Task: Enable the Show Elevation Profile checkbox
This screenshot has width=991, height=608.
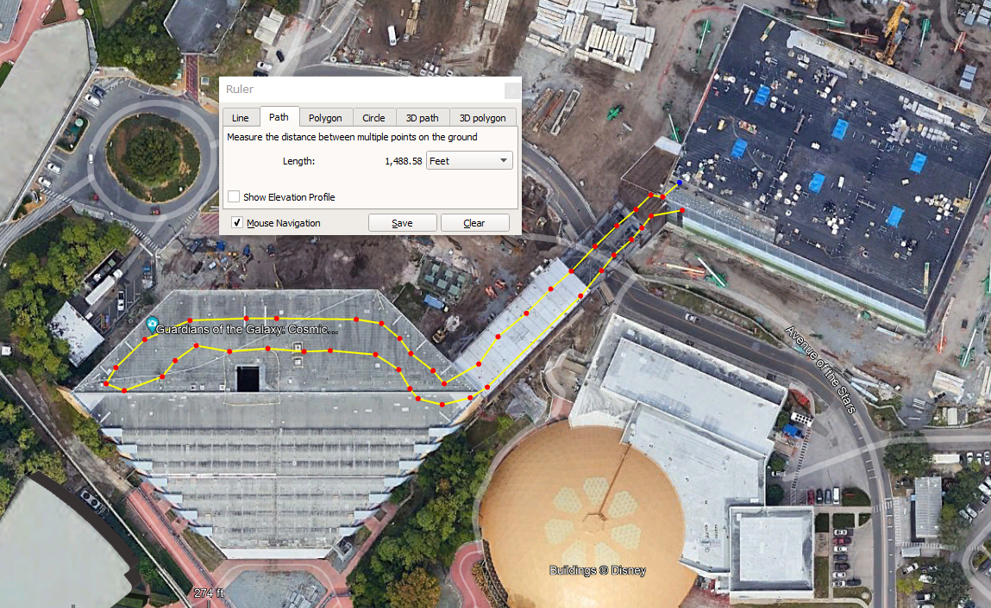Action: click(234, 197)
